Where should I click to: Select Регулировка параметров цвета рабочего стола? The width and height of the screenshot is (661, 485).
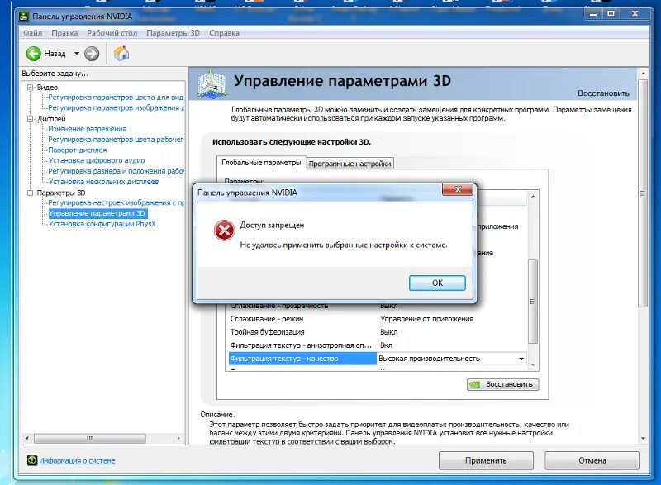[x=116, y=140]
